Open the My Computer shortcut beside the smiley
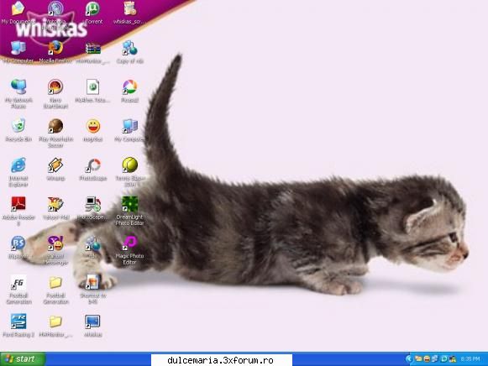Image resolution: width=488 pixels, height=366 pixels. coord(130,126)
